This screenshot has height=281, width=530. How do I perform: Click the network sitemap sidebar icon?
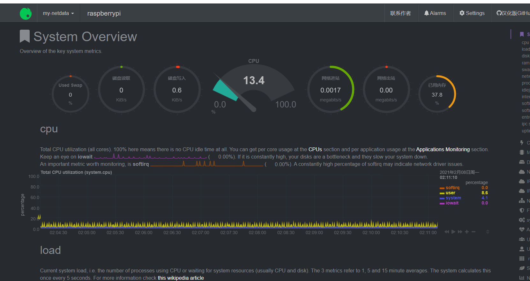[522, 201]
